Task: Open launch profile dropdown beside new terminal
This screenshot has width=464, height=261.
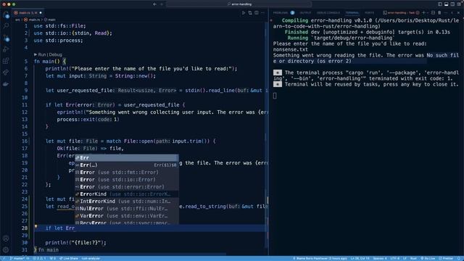Action: pyautogui.click(x=428, y=13)
